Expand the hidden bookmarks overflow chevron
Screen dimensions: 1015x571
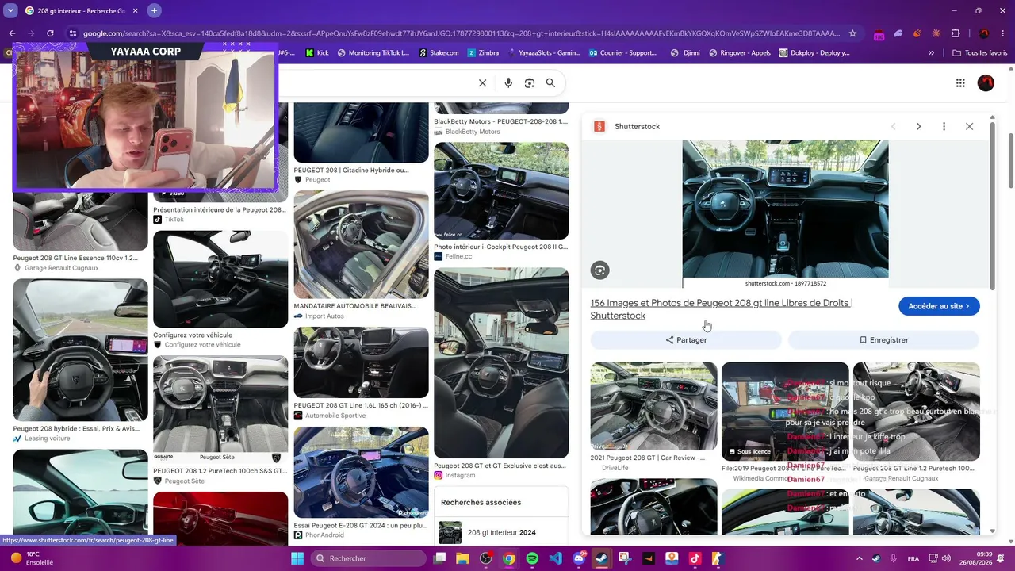click(931, 53)
